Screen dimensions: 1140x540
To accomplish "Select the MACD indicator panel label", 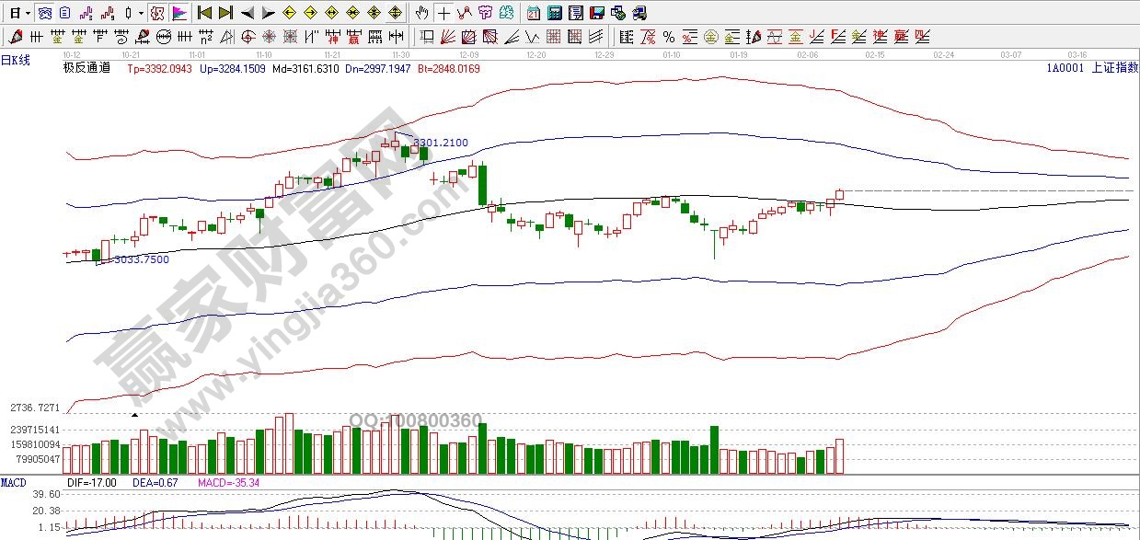I will pyautogui.click(x=14, y=482).
